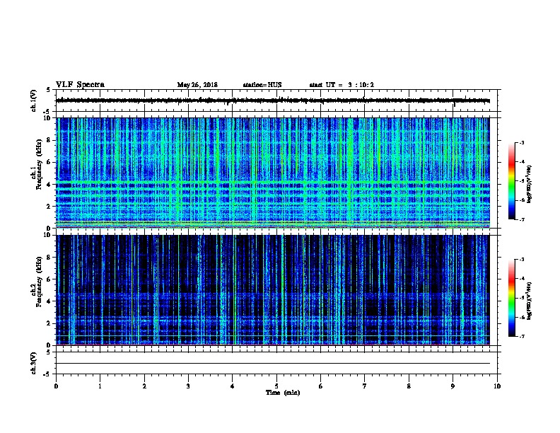Click time-axis tick label "4"
560x433 pixels.
point(233,386)
